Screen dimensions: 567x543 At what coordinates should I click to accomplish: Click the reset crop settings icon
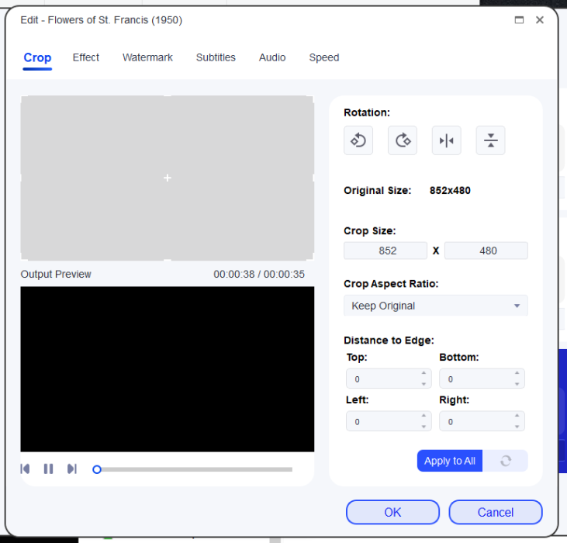click(506, 461)
